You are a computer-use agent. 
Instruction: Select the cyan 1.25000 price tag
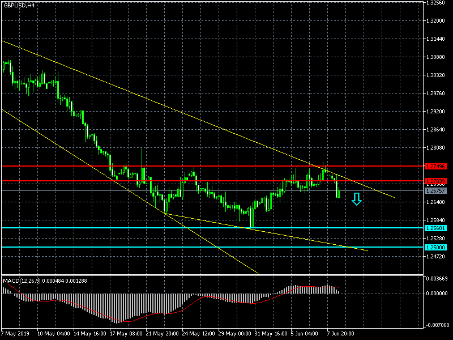point(435,248)
